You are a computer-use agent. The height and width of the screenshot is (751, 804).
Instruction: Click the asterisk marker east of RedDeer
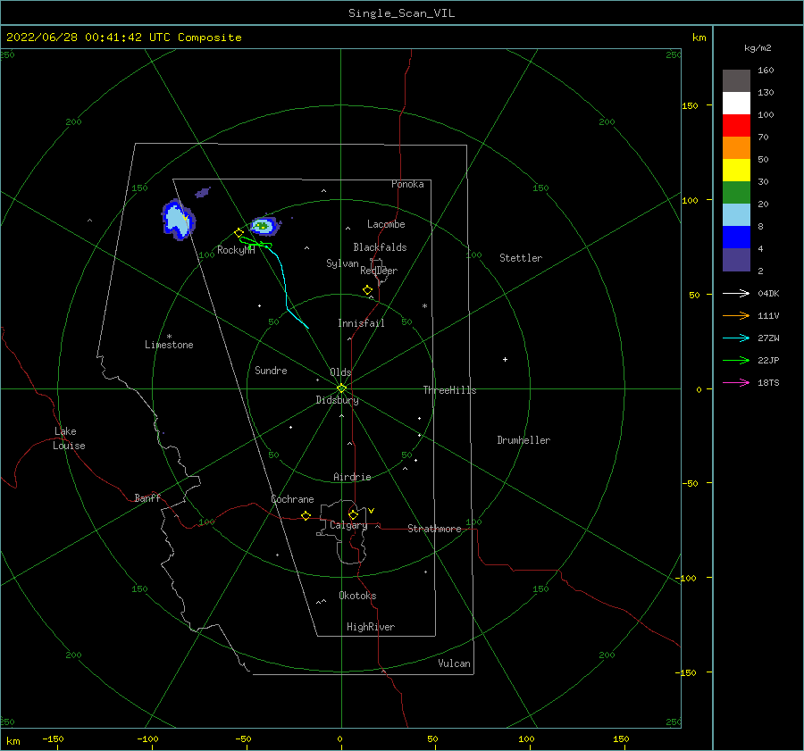click(424, 306)
